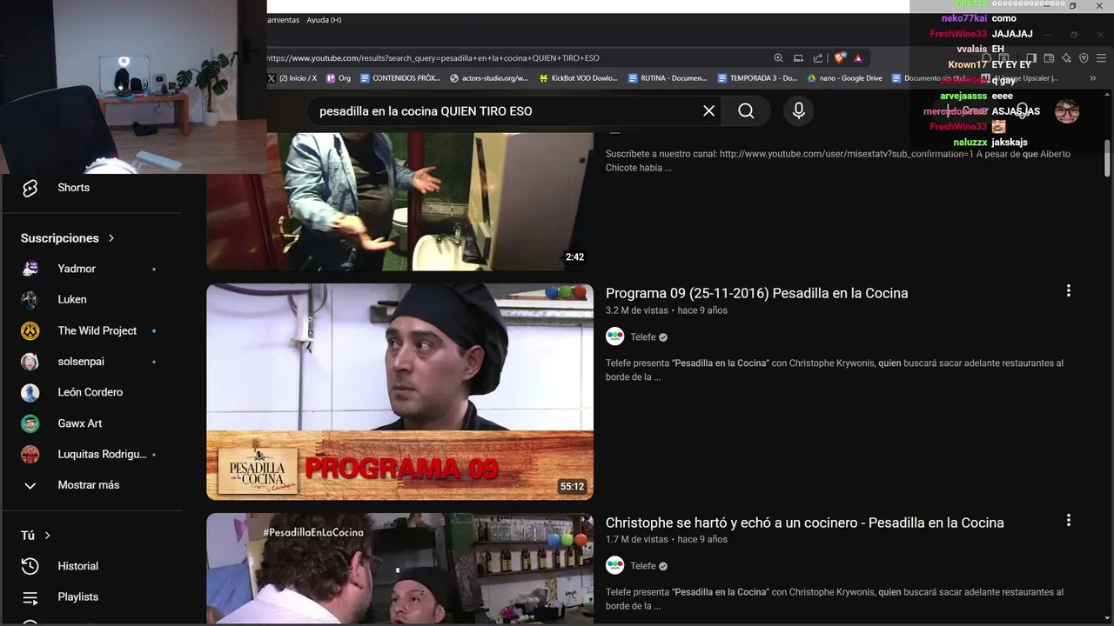This screenshot has width=1114, height=626.
Task: Click the magnifying glass search button
Action: 746,111
